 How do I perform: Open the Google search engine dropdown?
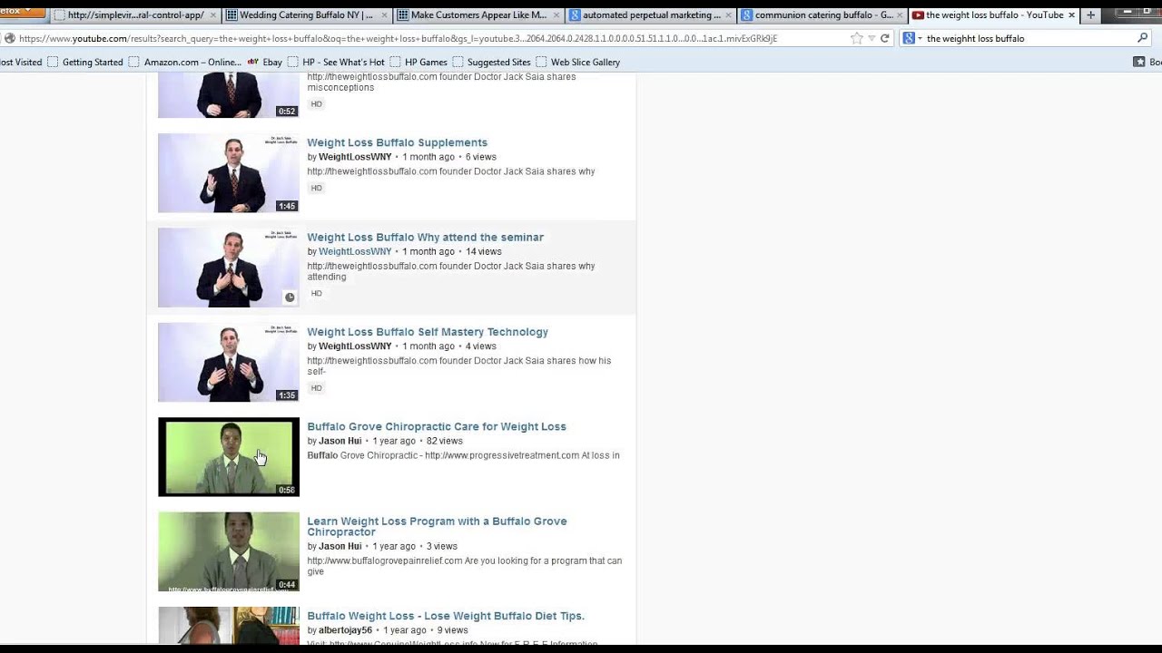point(911,38)
